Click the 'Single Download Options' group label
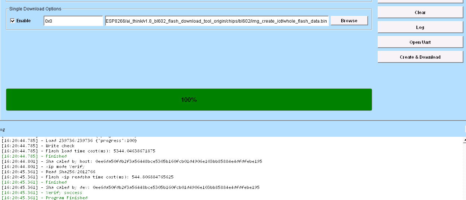This screenshot has height=200, width=466. tap(35, 9)
